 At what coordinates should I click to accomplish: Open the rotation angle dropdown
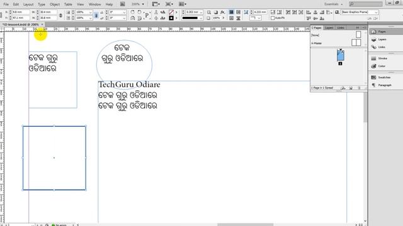[124, 13]
